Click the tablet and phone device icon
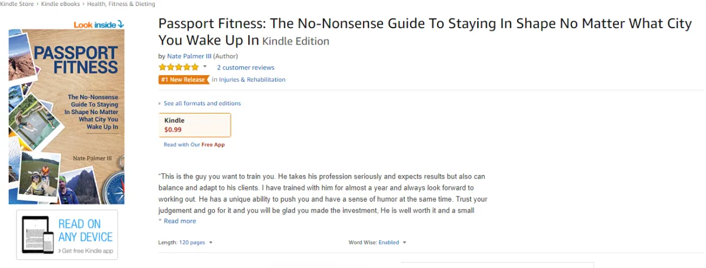The width and height of the screenshot is (706, 268). coord(38,235)
